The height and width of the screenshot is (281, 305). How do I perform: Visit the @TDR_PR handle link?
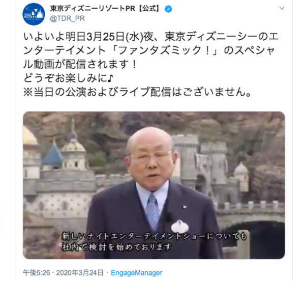(x=67, y=19)
